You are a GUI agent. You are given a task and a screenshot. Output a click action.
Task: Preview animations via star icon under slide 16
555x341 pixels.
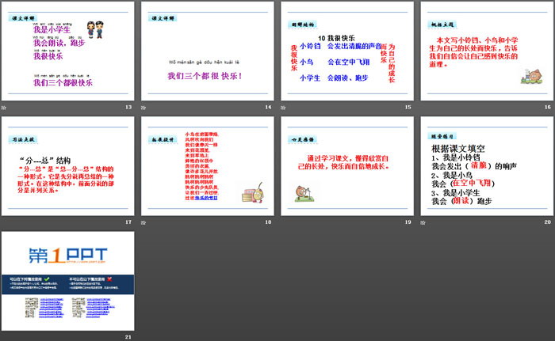[x=423, y=106]
